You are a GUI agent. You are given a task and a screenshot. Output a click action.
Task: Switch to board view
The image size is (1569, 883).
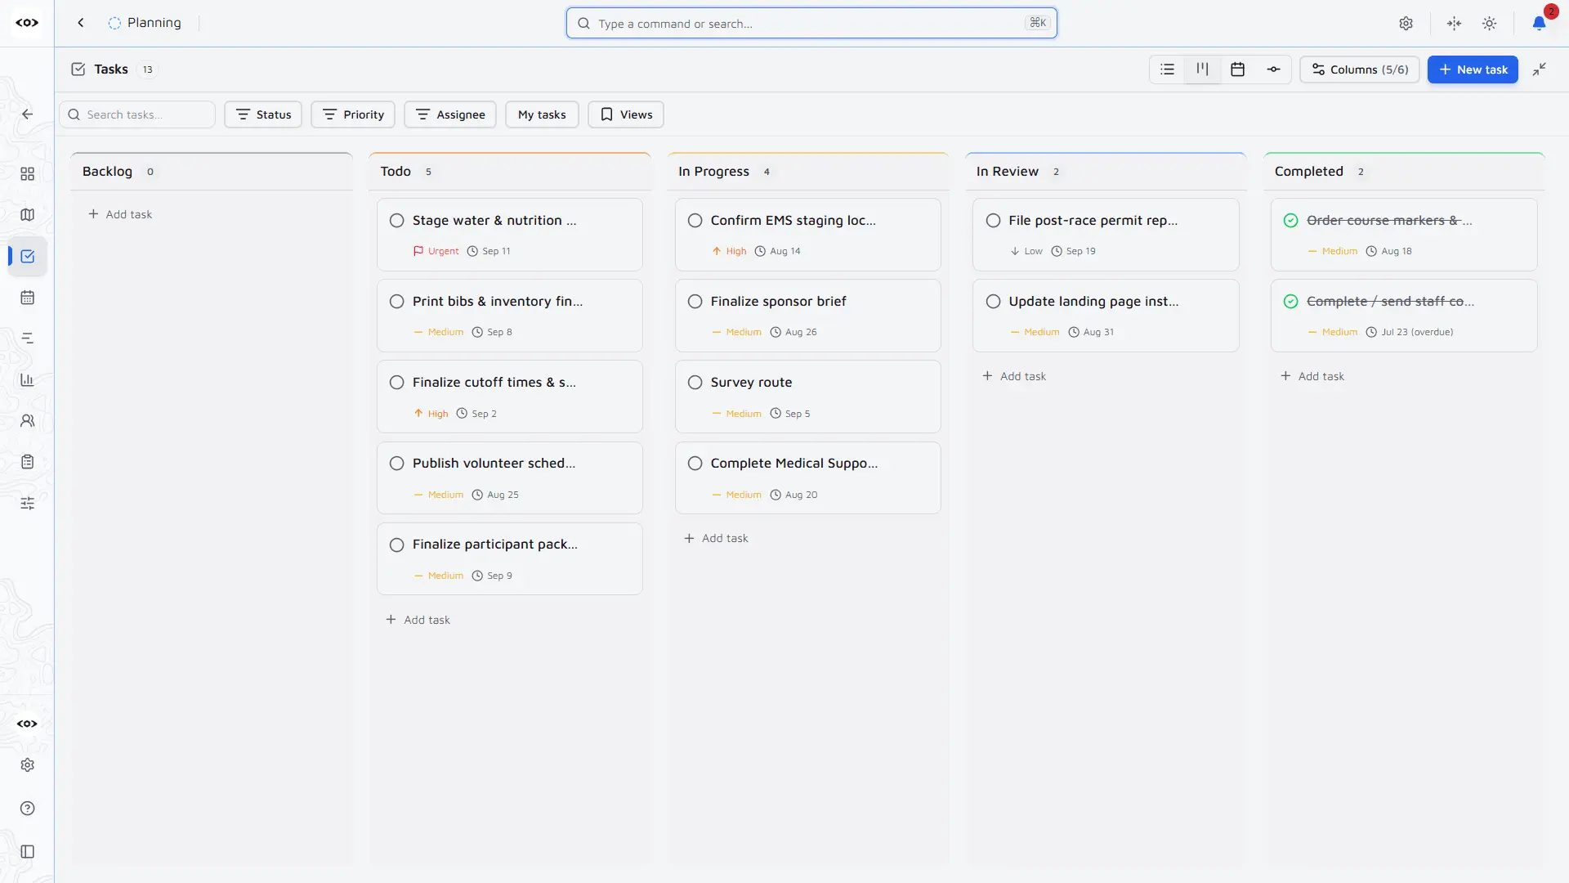click(x=1202, y=69)
